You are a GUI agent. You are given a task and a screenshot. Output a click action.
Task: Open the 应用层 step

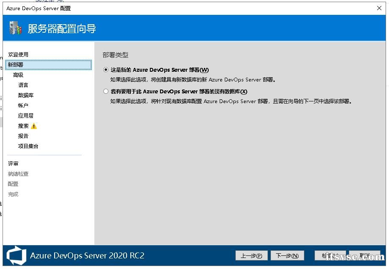(25, 115)
